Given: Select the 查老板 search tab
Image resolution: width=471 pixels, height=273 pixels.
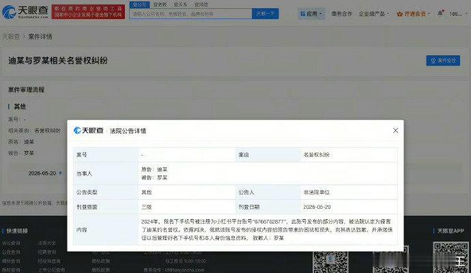Looking at the screenshot, I should (160, 5).
